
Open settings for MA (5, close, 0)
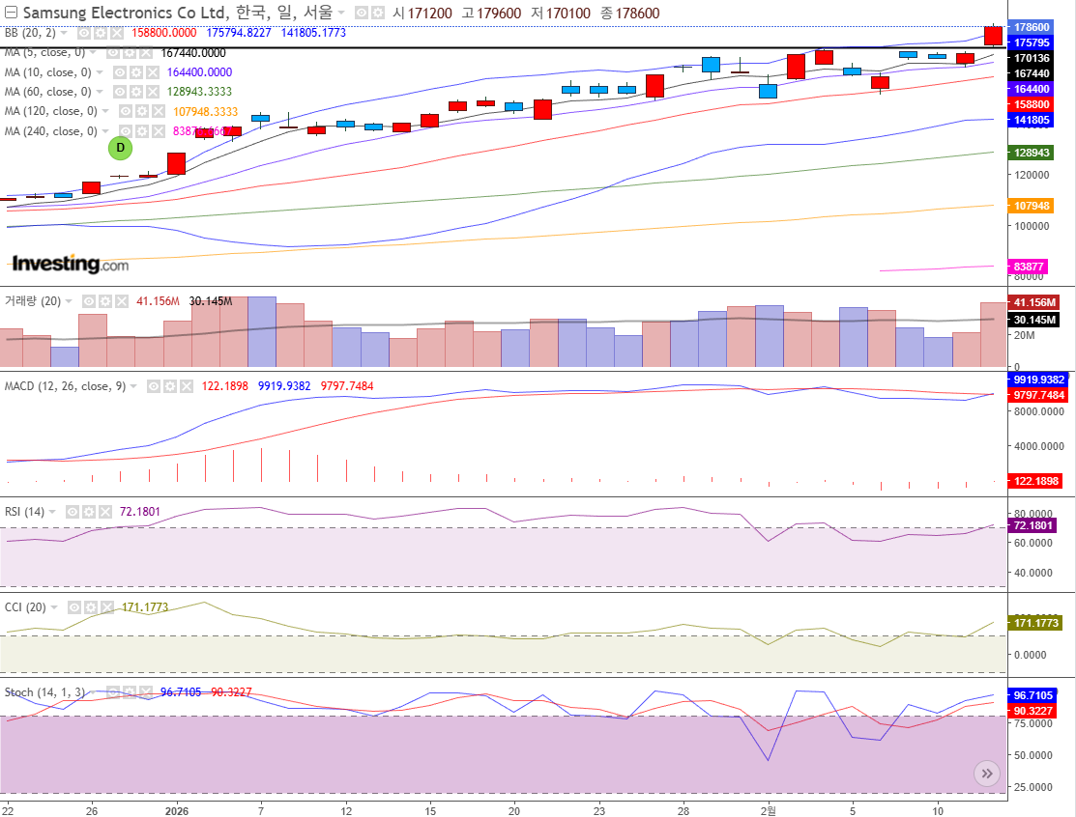130,53
